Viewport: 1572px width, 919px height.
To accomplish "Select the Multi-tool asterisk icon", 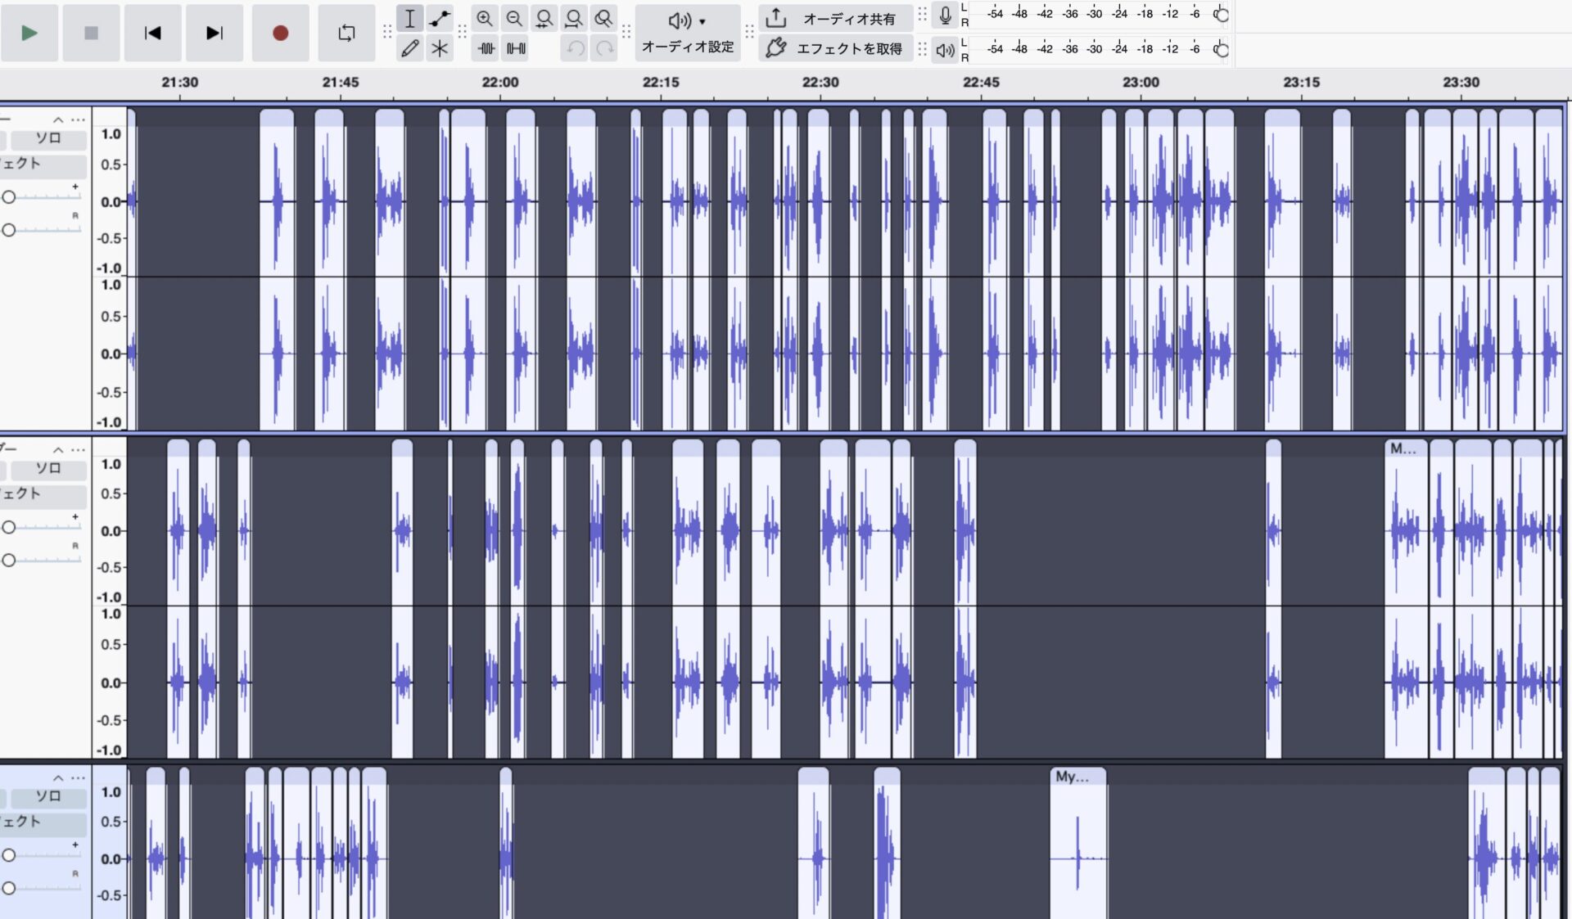I will (440, 48).
